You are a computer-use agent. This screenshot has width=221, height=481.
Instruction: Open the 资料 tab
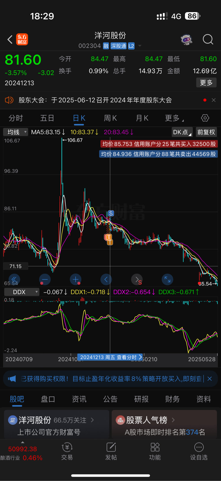[x=203, y=399]
